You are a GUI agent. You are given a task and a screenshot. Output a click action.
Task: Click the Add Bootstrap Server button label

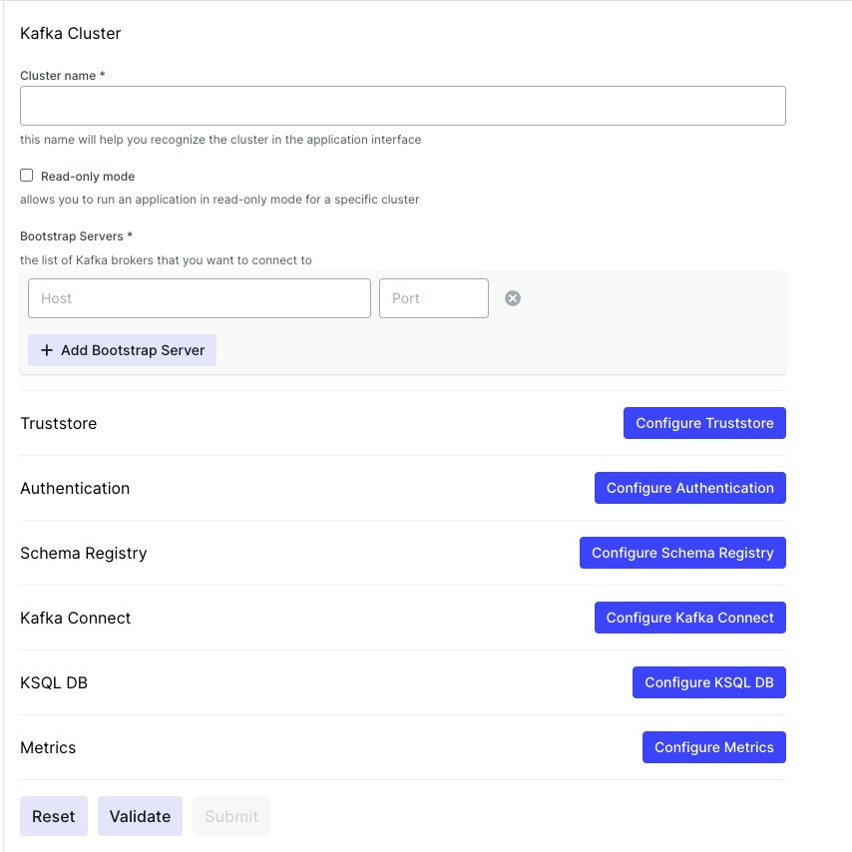(x=133, y=350)
